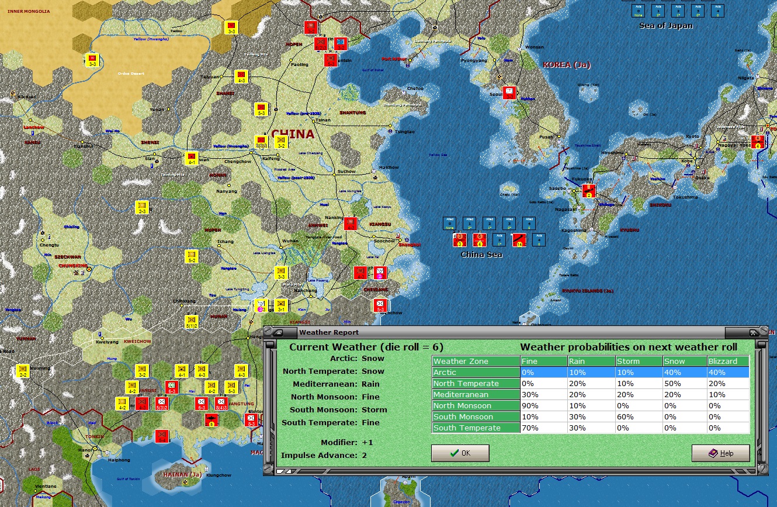
Task: Confirm the Weather Report with OK
Action: [460, 453]
